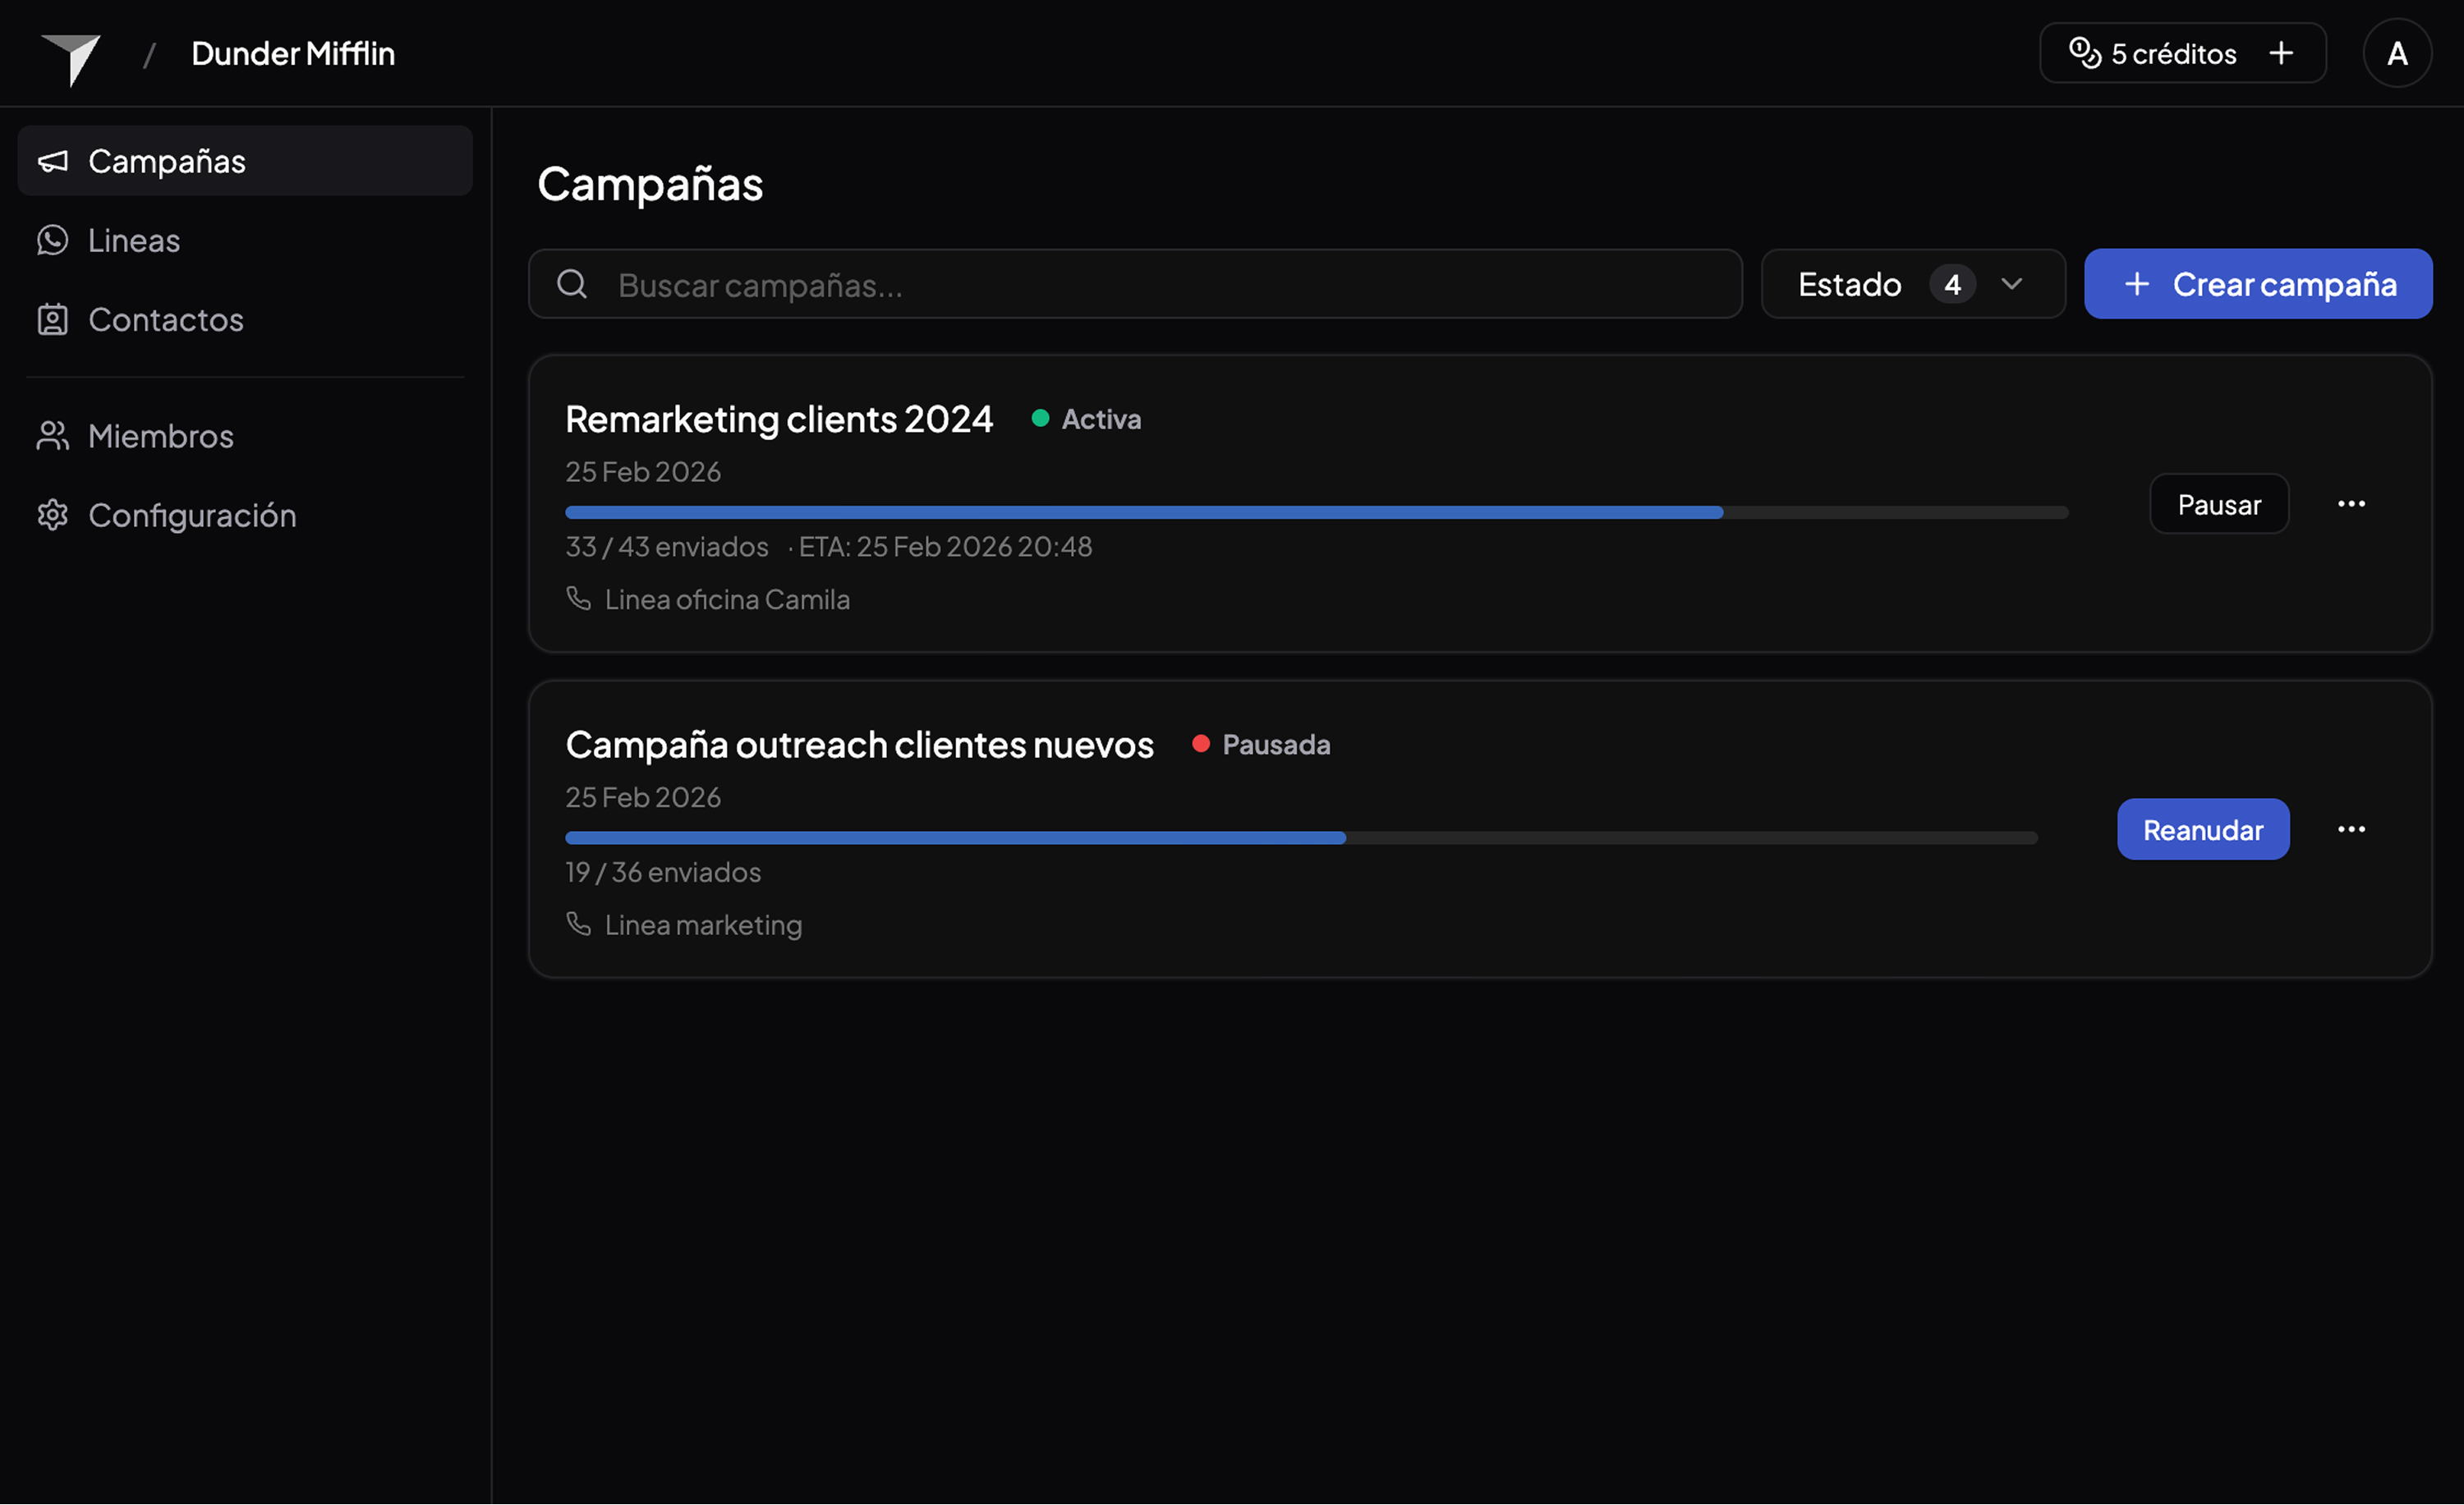Go to the Miembros section
Image resolution: width=2464 pixels, height=1505 pixels.
(x=160, y=436)
